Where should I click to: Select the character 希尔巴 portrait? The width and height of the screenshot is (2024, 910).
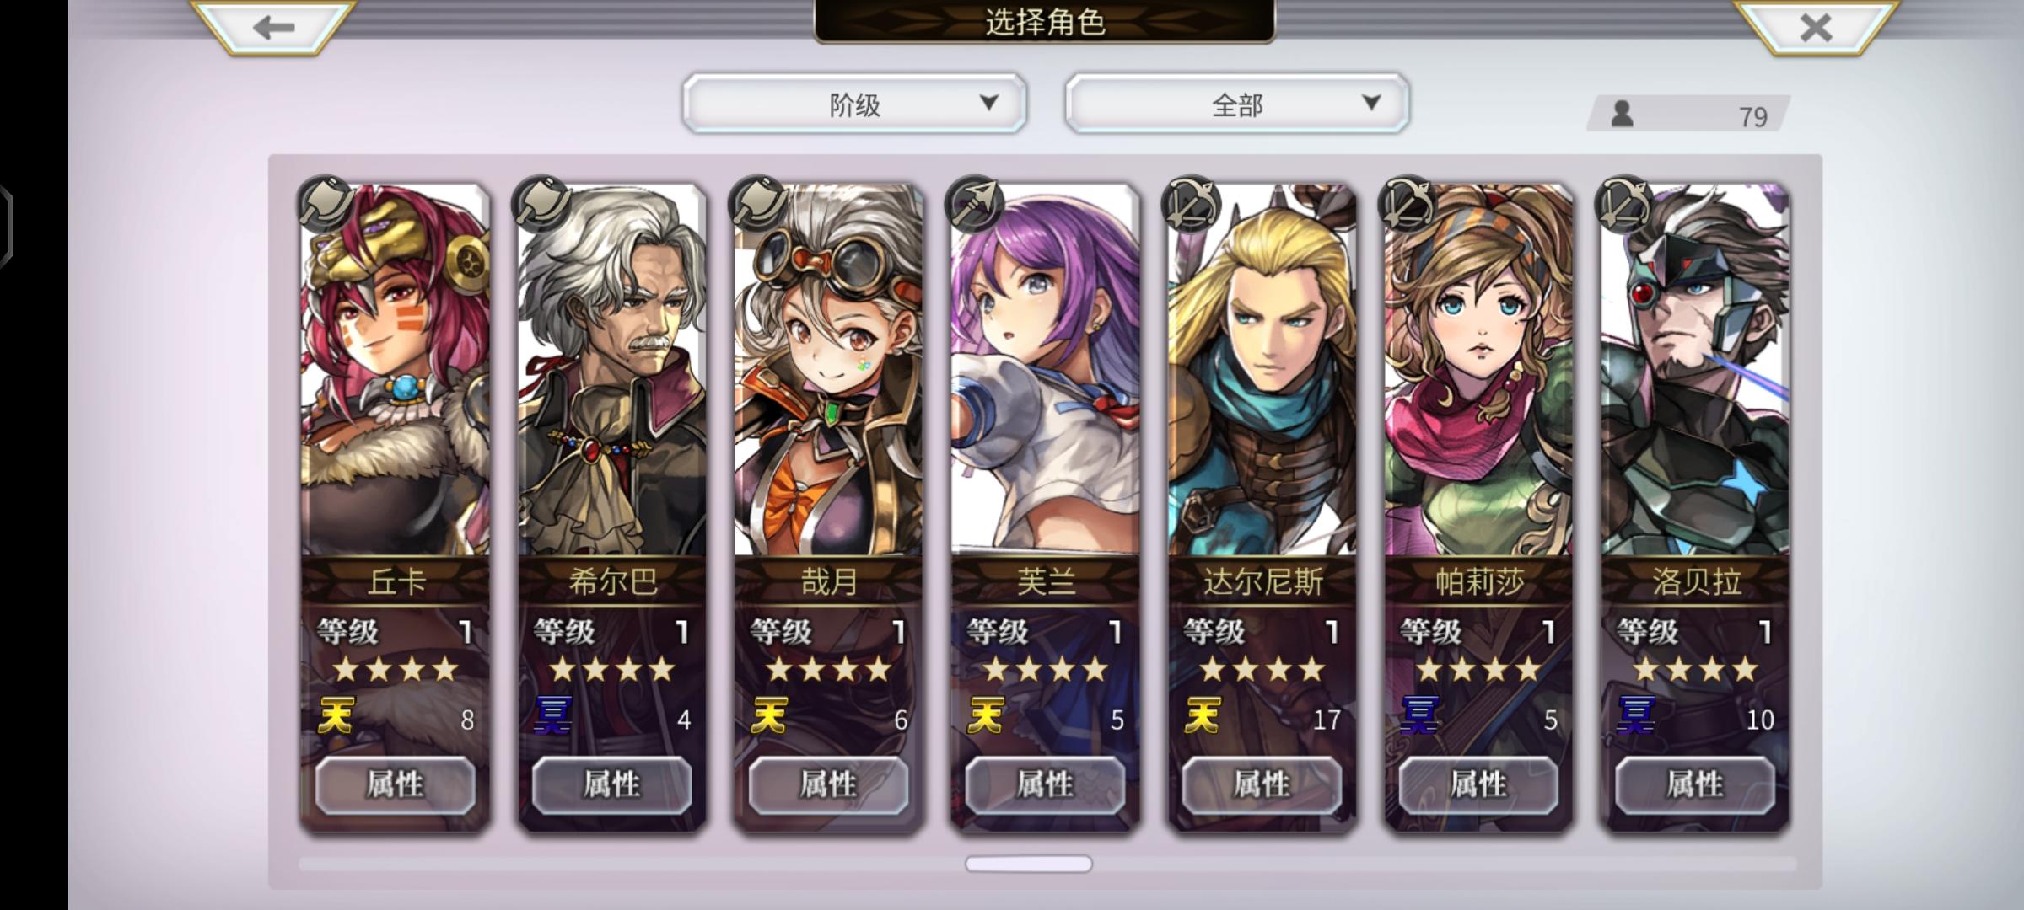(x=611, y=371)
